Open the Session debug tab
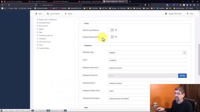Viewport: 200px width, 112px height. point(17,110)
